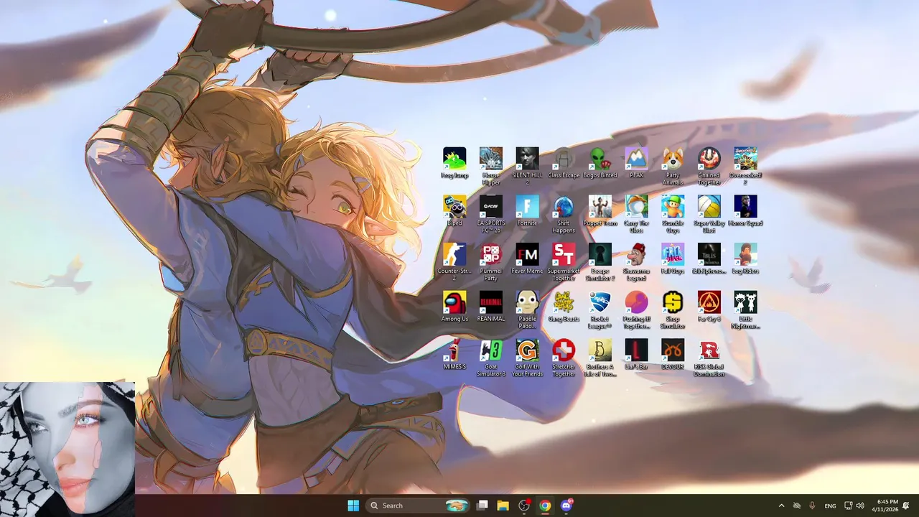Open the Class Escape shortcut
The image size is (919, 517).
[564, 163]
